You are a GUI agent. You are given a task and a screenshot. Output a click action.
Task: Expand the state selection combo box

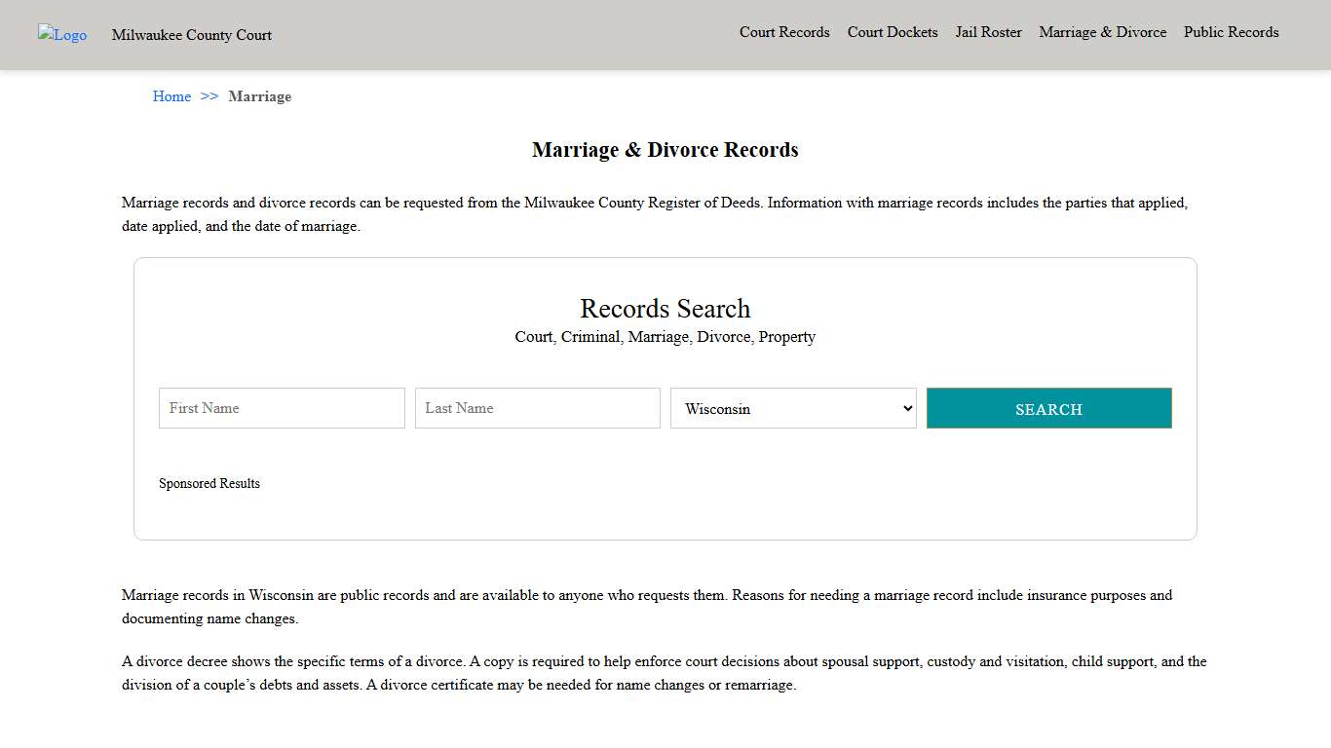point(792,408)
